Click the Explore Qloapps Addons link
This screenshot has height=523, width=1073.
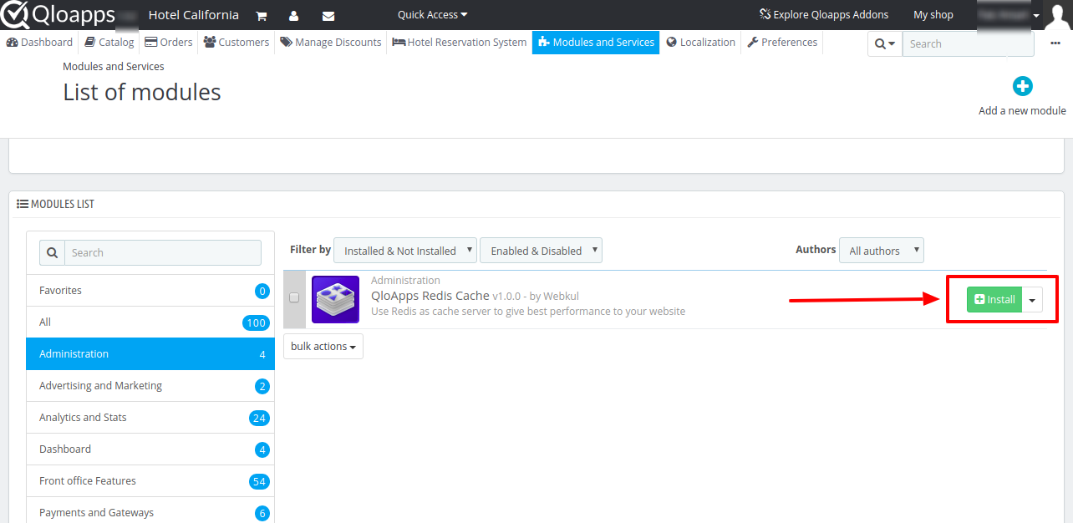click(x=823, y=14)
